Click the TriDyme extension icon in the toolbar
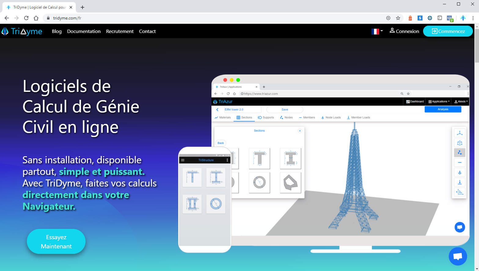 (463, 18)
